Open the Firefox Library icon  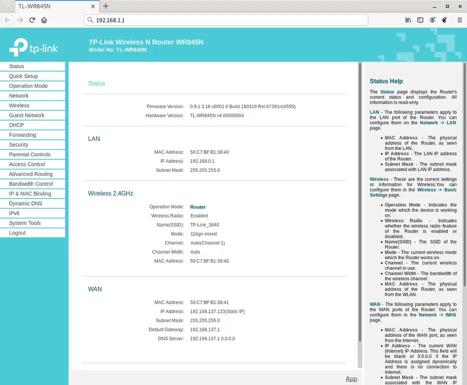(x=407, y=20)
